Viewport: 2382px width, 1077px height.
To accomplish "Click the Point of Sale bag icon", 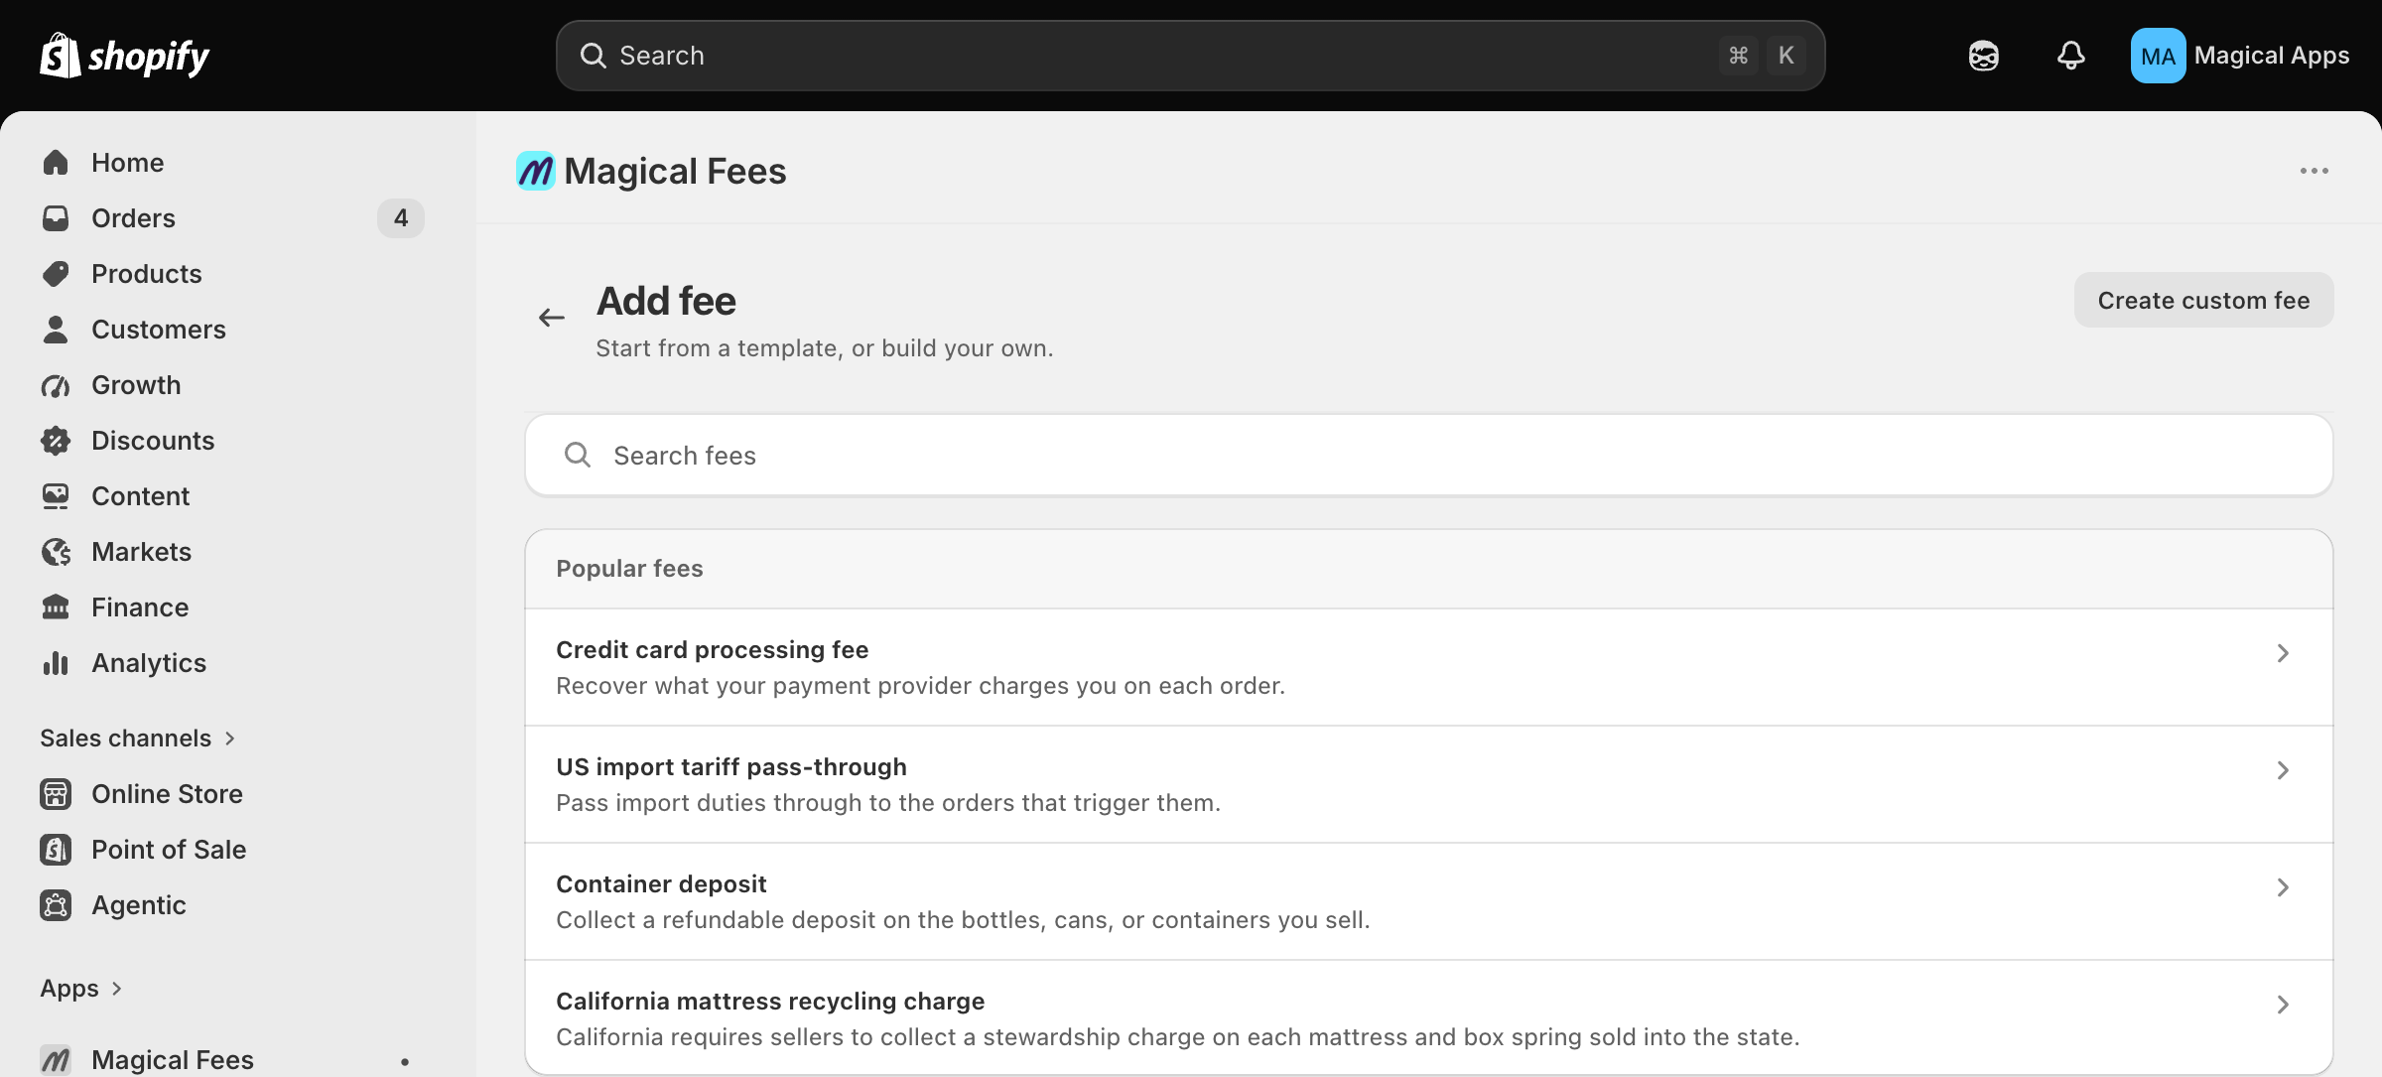I will pyautogui.click(x=56, y=850).
